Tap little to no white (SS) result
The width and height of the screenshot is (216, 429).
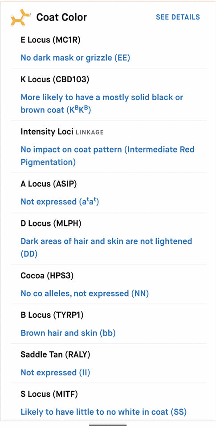(104, 412)
